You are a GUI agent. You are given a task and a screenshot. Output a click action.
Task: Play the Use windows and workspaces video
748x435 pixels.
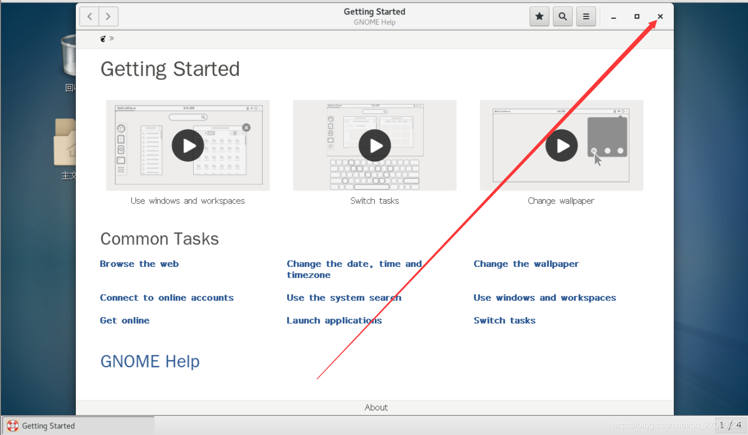pos(188,145)
